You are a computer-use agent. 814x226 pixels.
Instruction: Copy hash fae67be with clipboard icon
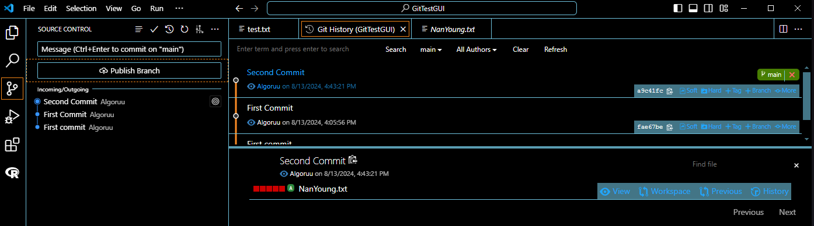(670, 126)
